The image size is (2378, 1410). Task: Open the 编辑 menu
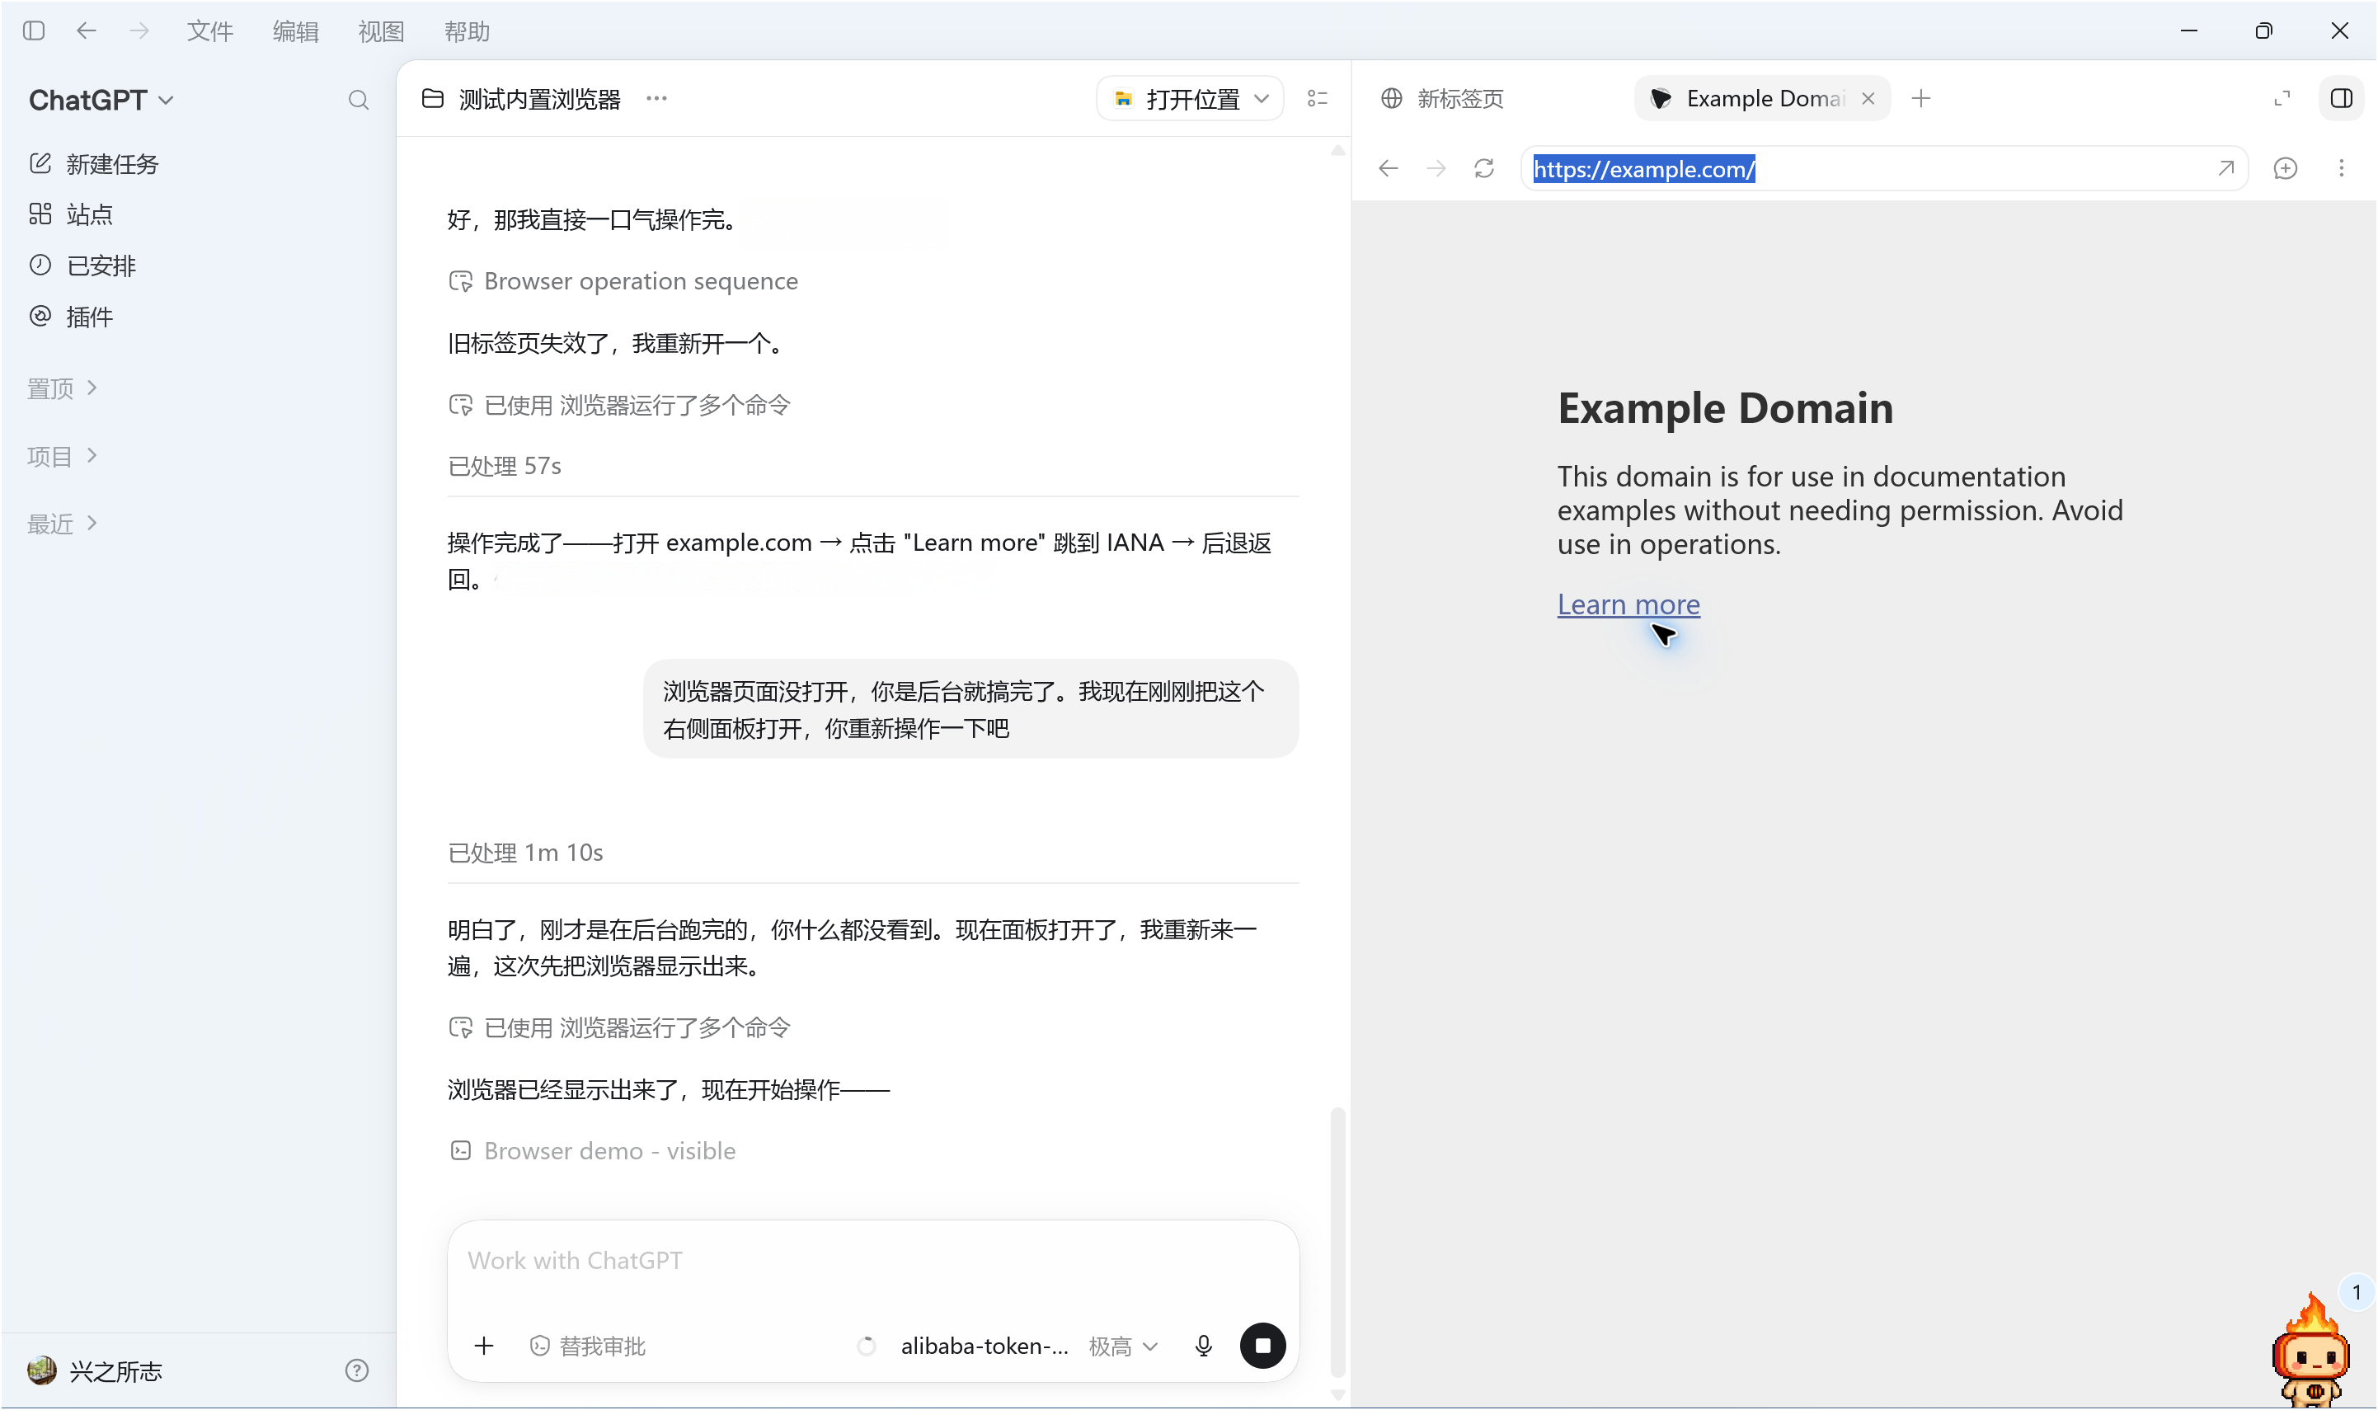coord(295,31)
